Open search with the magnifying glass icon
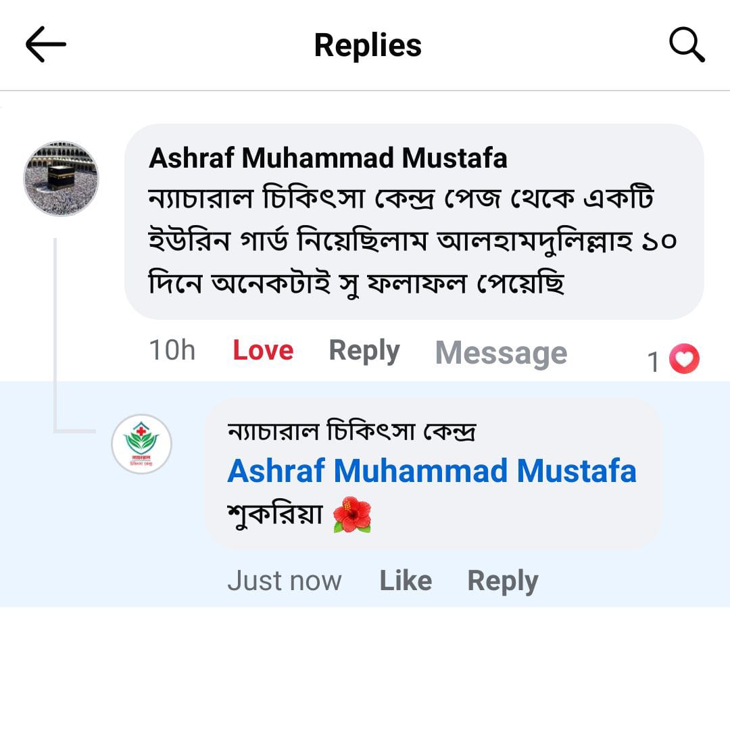Image resolution: width=730 pixels, height=749 pixels. (687, 45)
